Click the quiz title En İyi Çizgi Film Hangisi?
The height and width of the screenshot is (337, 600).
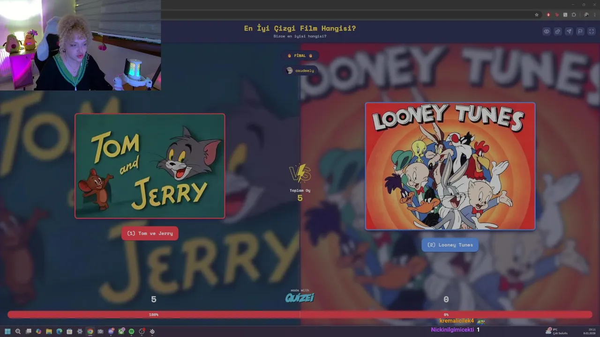[300, 28]
